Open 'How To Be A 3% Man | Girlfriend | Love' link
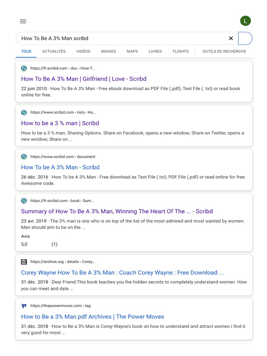 [84, 79]
